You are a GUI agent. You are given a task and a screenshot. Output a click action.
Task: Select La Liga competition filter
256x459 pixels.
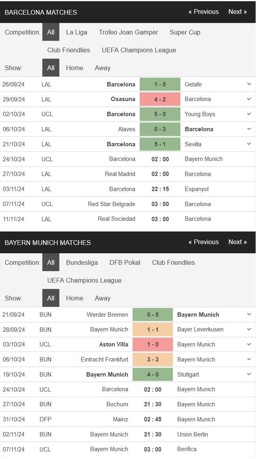pos(77,32)
